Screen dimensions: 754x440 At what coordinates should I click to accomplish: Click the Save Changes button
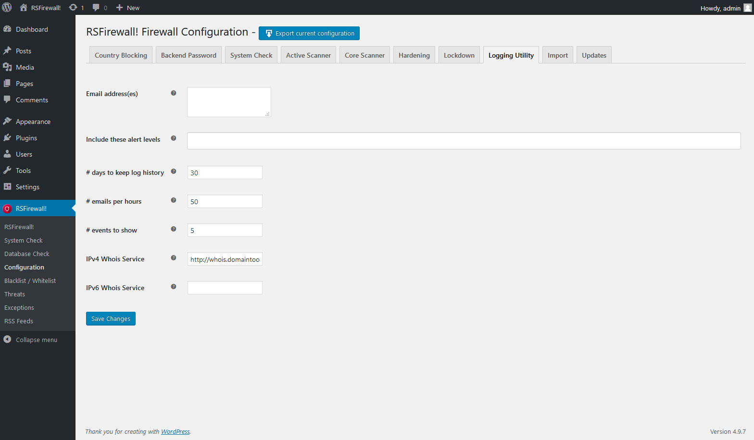[111, 318]
